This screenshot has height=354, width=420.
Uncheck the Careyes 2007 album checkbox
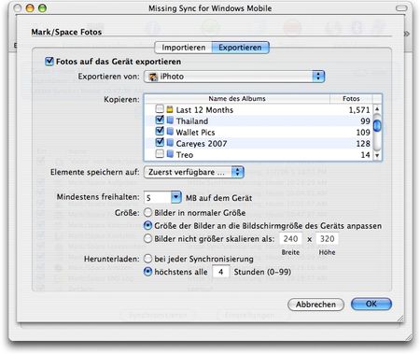coord(160,143)
